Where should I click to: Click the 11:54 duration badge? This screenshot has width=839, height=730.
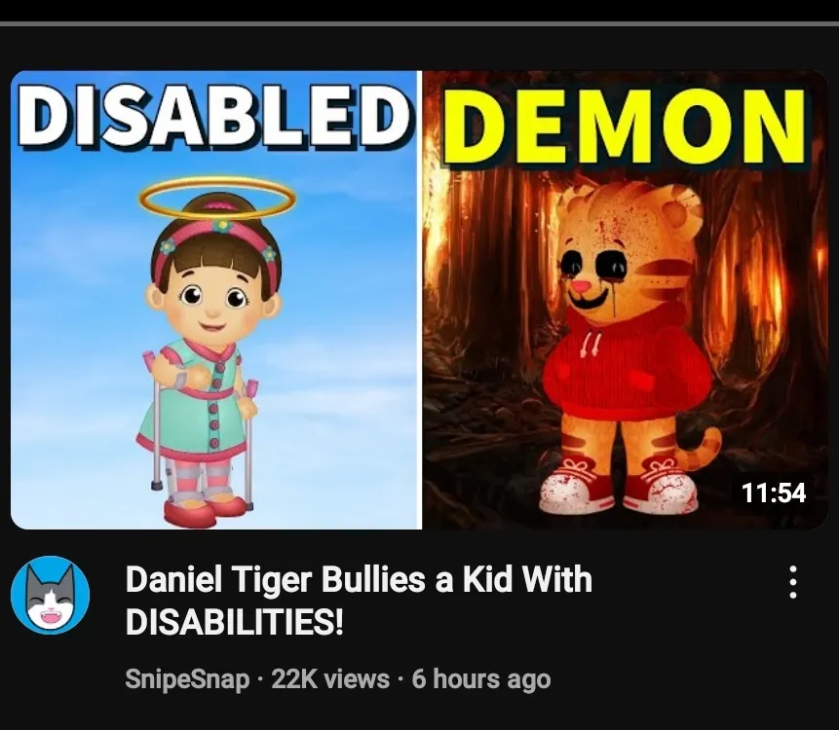click(774, 493)
